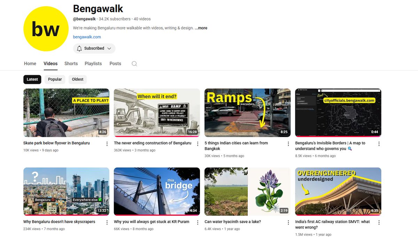
Task: Click 234K views 7 months ago text
Action: (x=44, y=229)
